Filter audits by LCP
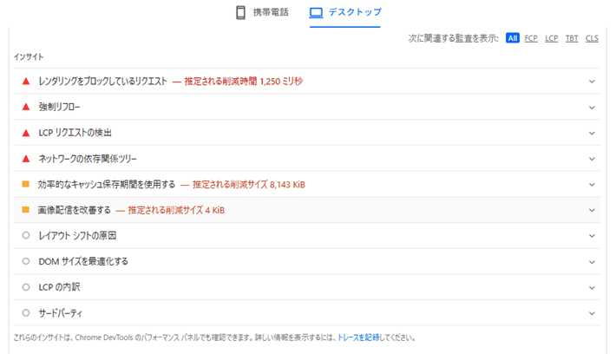Image resolution: width=616 pixels, height=354 pixels. point(551,38)
